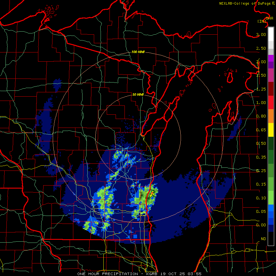Viewport: 276px width, 276px height.
Task: Click the yellow-red heaviest precipitation core
Action: click(x=152, y=194)
